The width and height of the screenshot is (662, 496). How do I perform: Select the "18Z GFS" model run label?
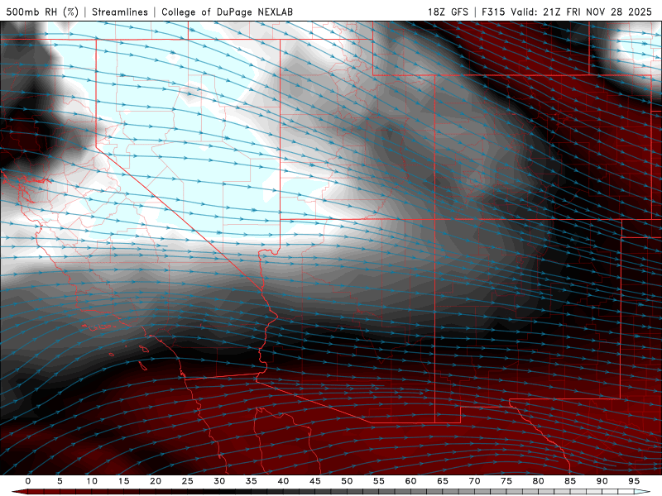[448, 12]
